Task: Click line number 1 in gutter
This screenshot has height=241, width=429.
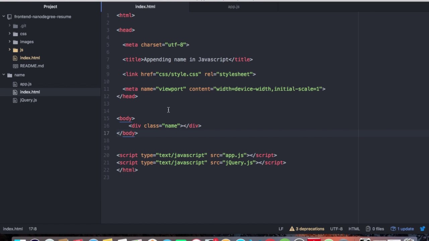Action: coord(108,15)
